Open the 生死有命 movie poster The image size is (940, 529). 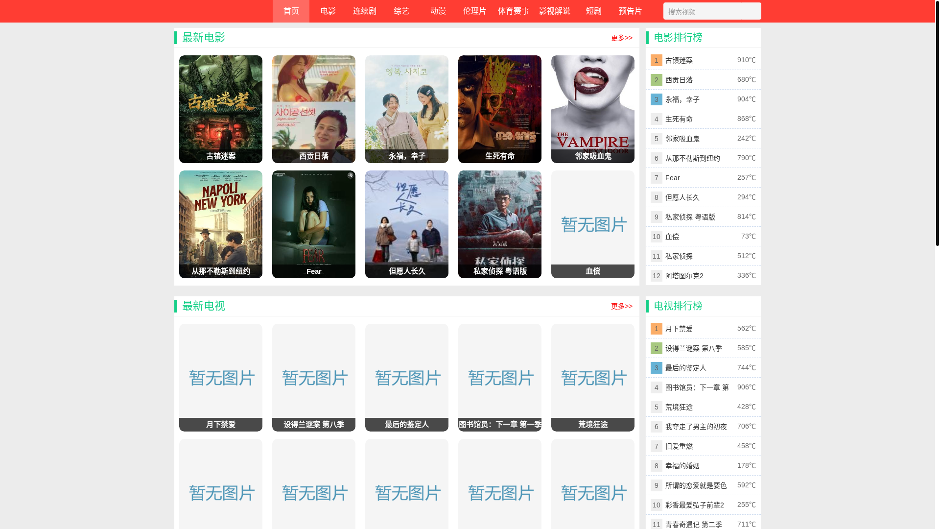tap(500, 109)
